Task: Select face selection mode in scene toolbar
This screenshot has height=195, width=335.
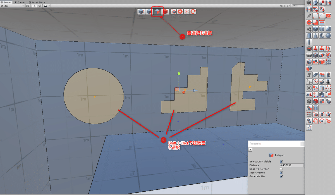Action: pos(157,12)
